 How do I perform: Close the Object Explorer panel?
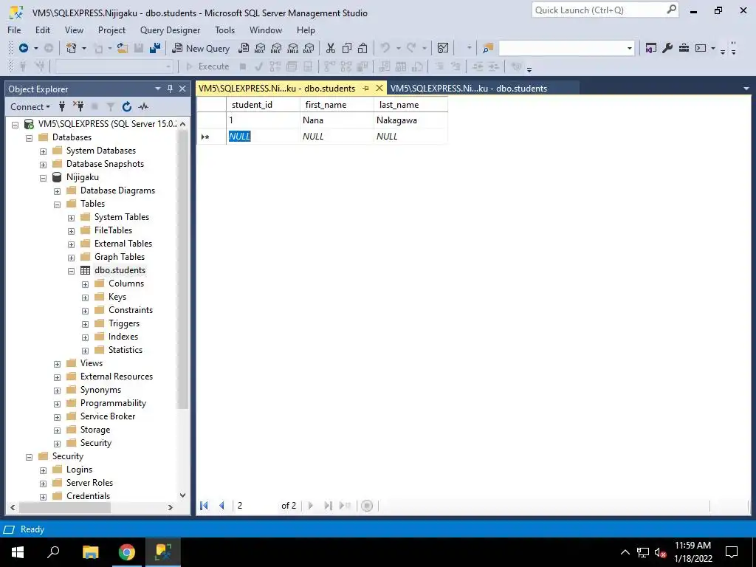pyautogui.click(x=182, y=89)
